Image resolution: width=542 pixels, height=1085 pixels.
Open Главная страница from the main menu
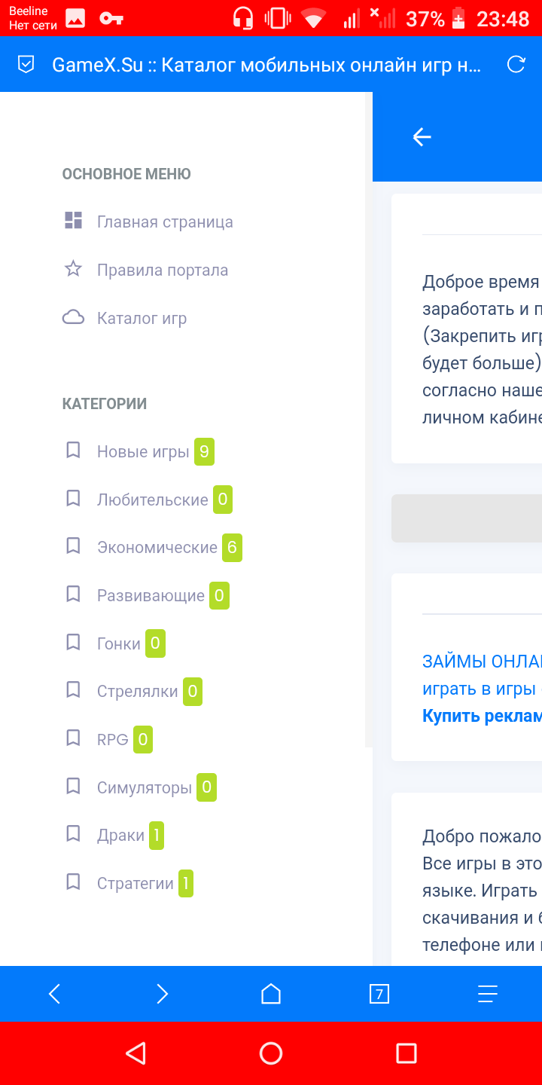tap(164, 222)
